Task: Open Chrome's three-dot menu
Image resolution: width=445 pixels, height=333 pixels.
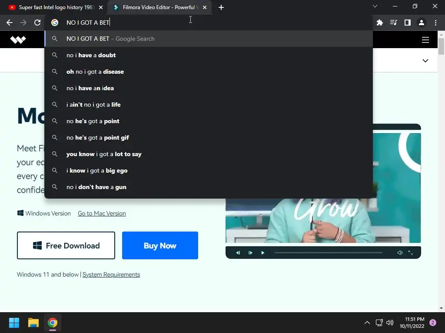Action: coord(435,23)
